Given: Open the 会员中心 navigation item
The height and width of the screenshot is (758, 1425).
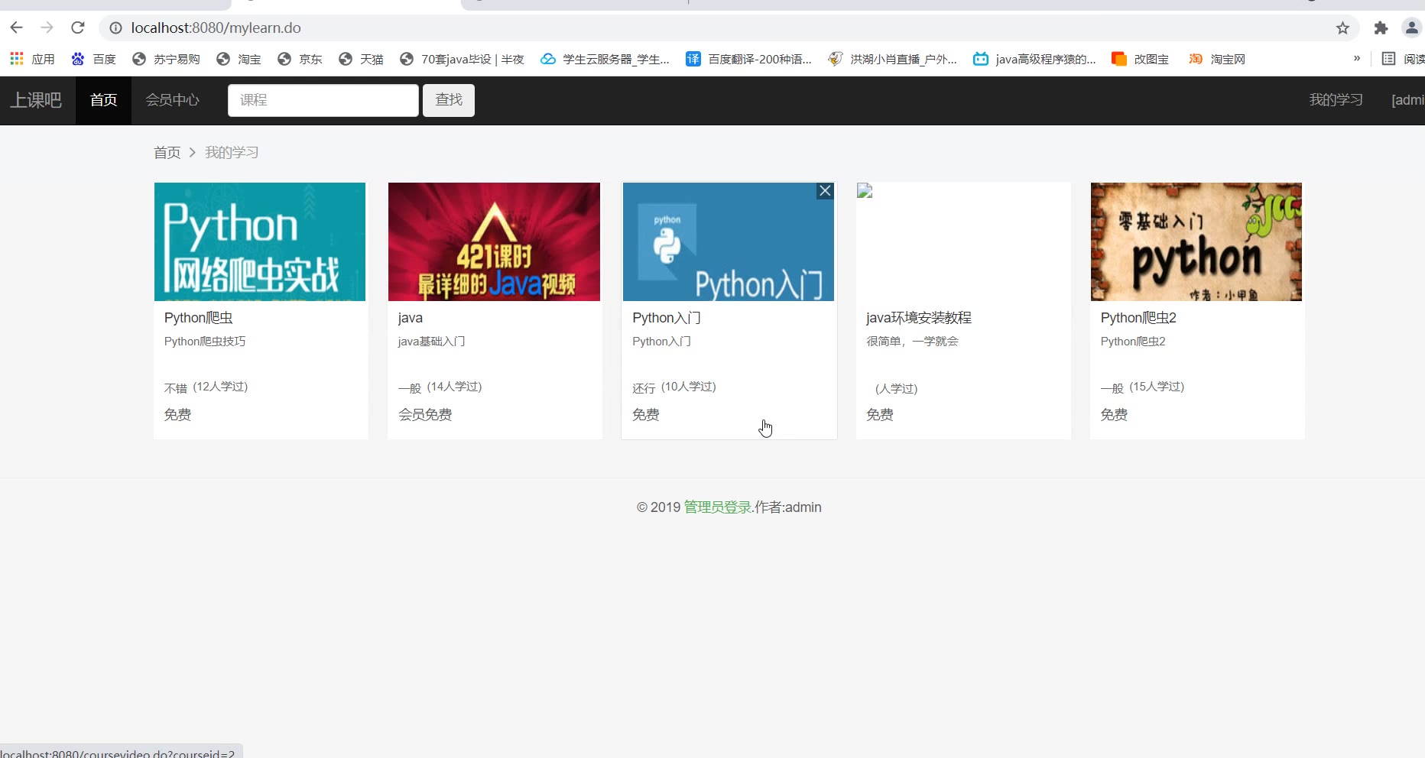Looking at the screenshot, I should click(173, 100).
